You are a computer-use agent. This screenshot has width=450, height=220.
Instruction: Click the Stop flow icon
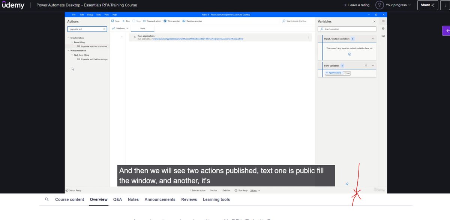pyautogui.click(x=134, y=21)
